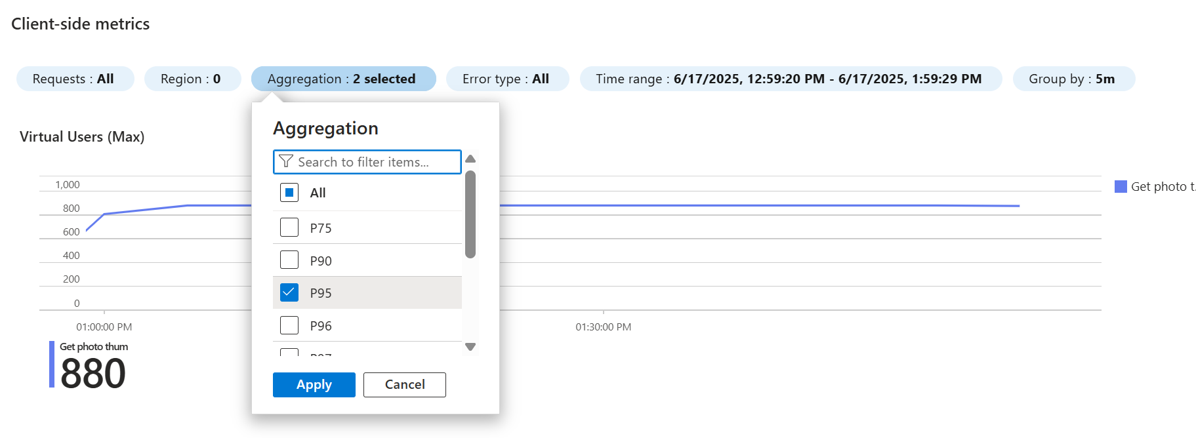Select the P96 checkbox
The image size is (1196, 438).
[x=289, y=325]
